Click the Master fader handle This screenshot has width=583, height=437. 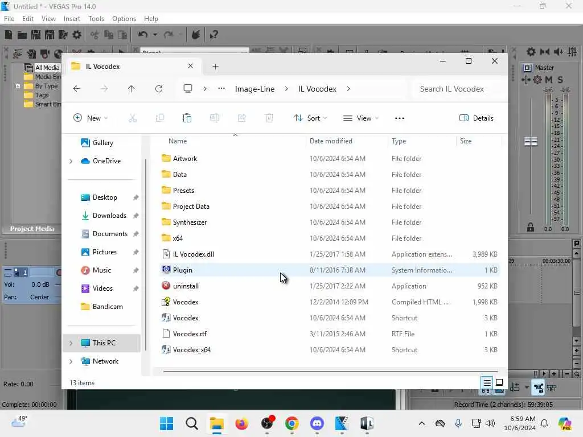tap(531, 142)
